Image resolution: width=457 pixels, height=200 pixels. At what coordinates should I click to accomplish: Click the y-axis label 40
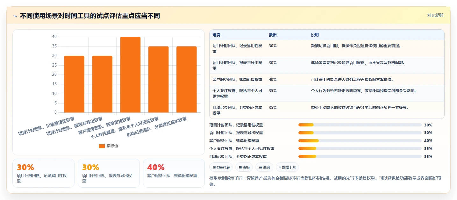point(54,37)
